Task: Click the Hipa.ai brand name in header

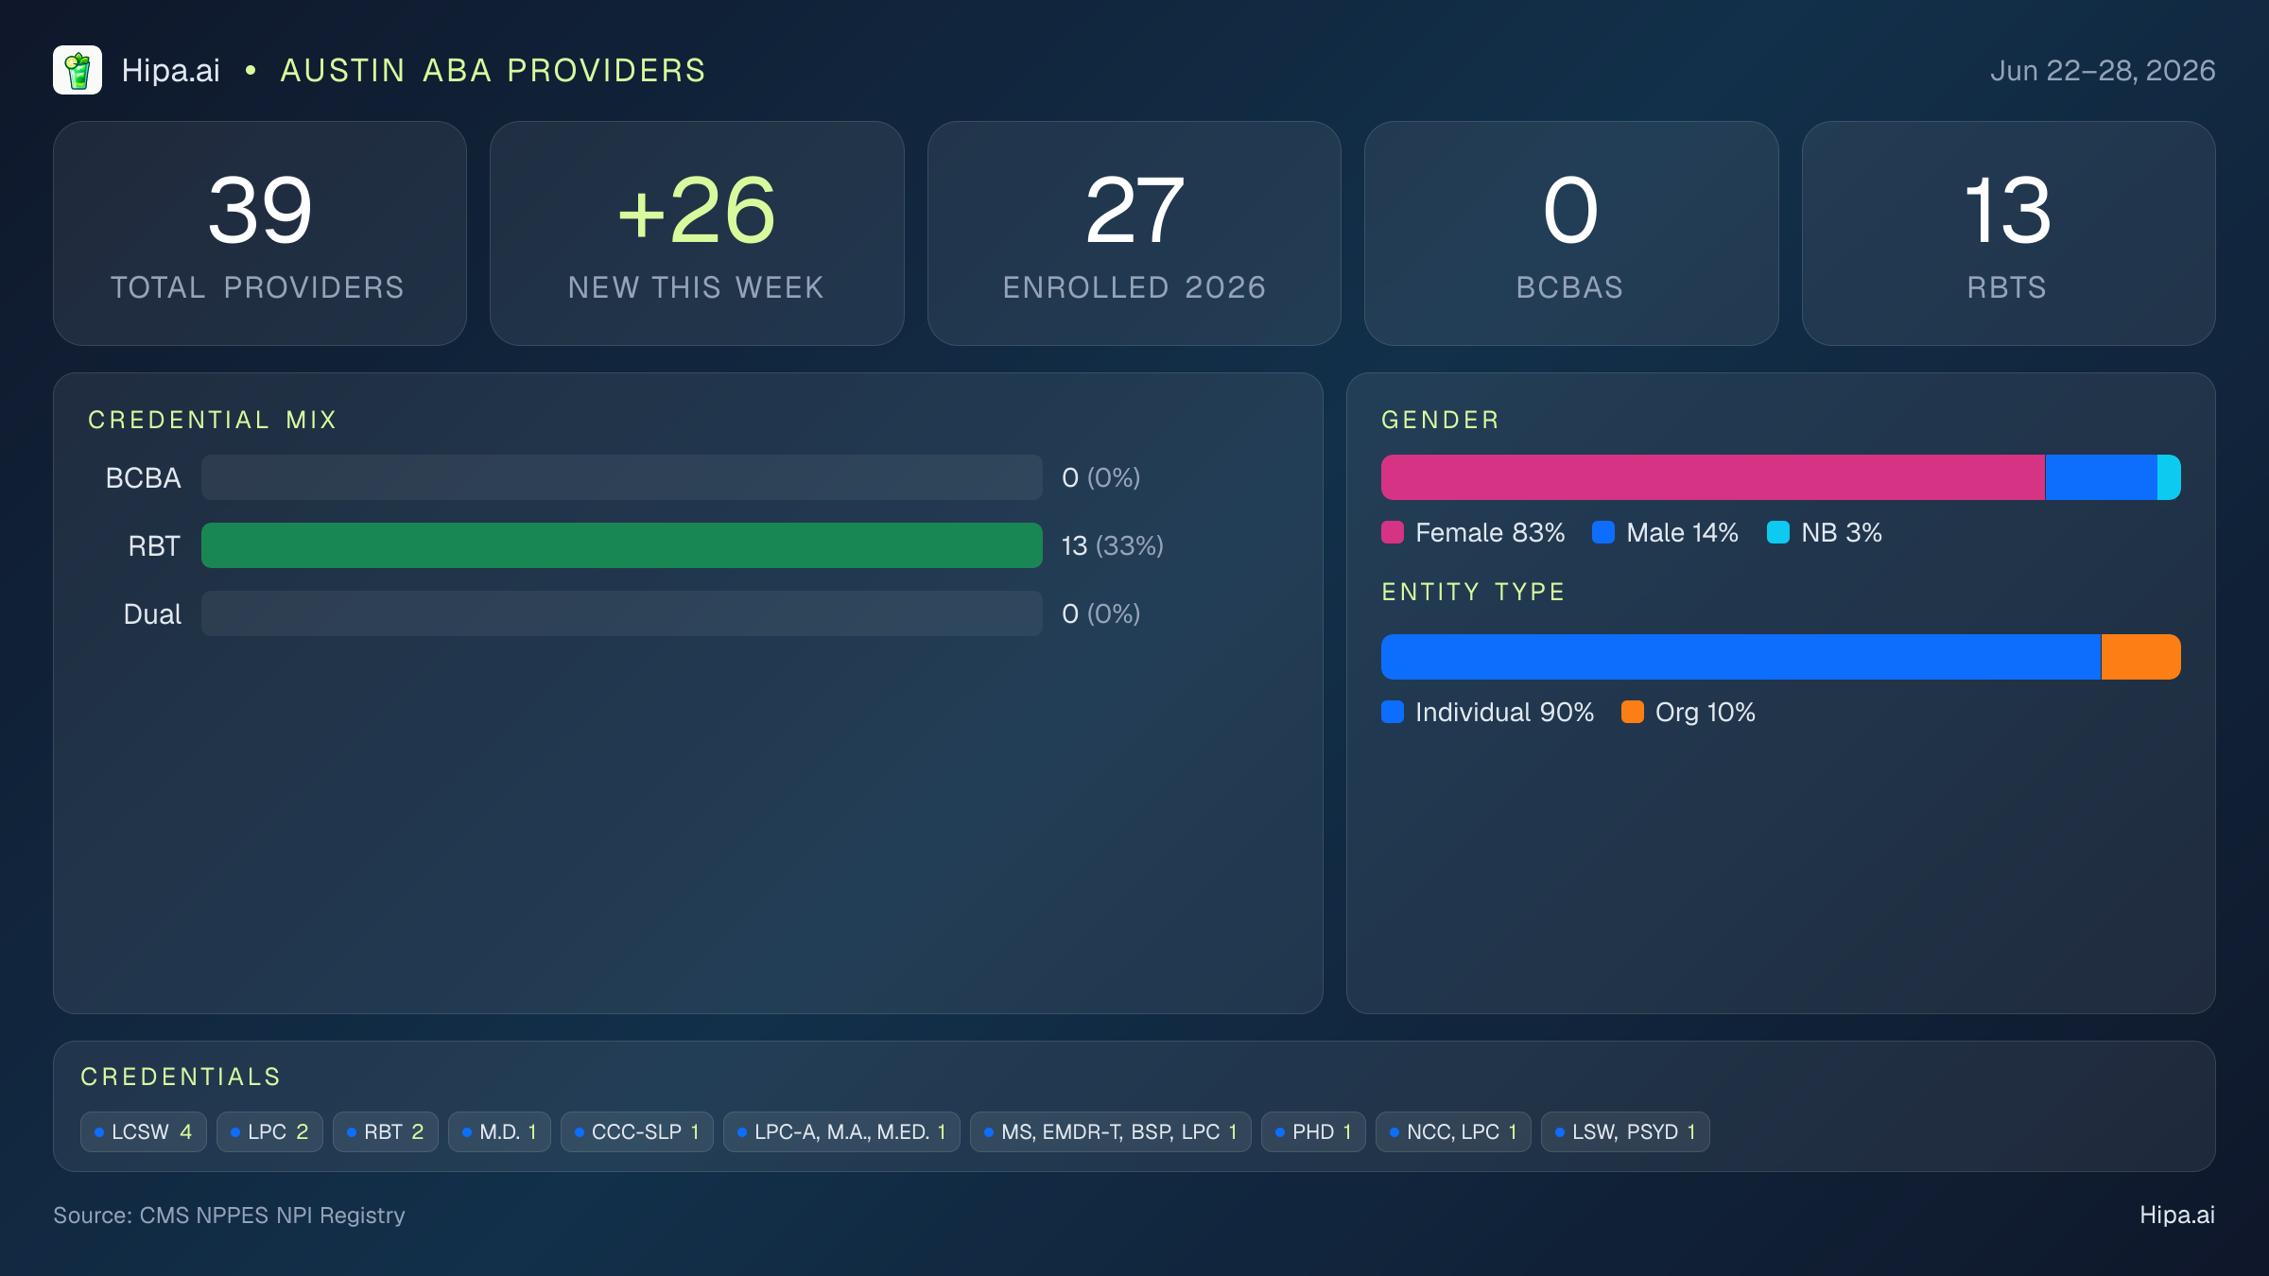Action: pyautogui.click(x=170, y=70)
